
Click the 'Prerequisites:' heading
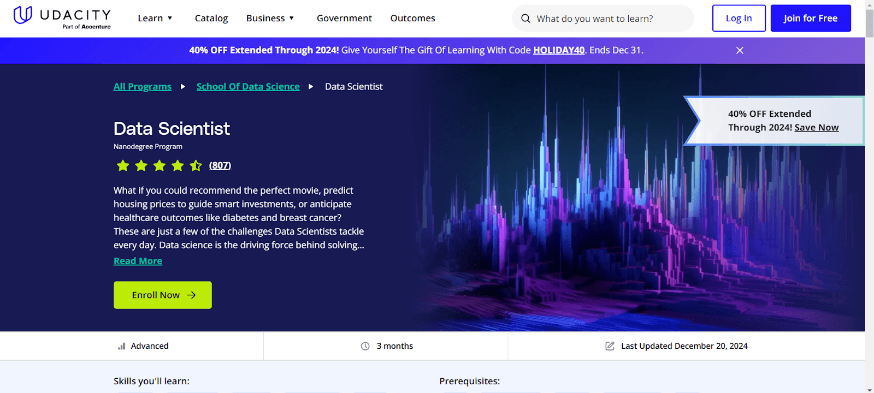click(x=470, y=382)
